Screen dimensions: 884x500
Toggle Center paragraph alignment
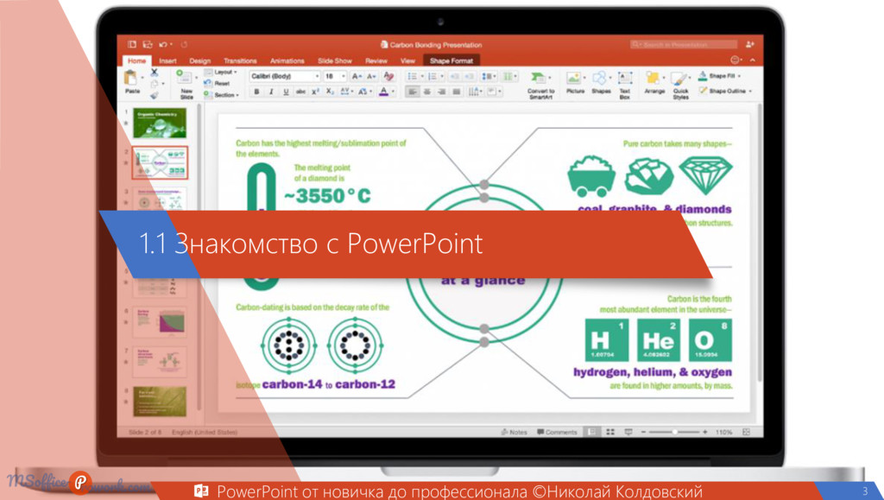pos(426,92)
